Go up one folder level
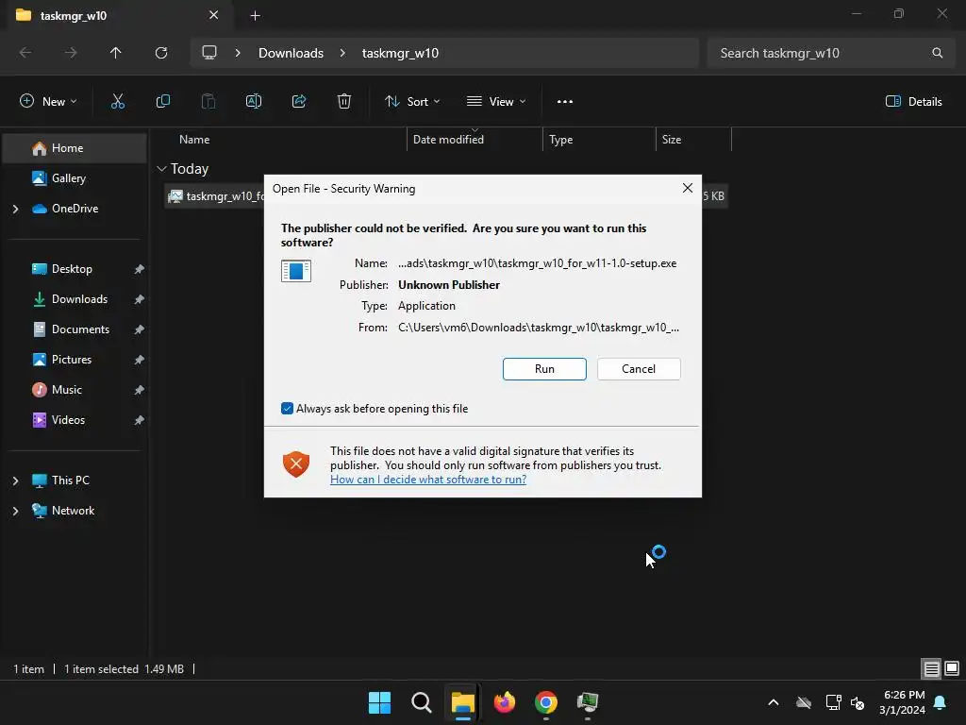Image resolution: width=966 pixels, height=725 pixels. click(116, 53)
